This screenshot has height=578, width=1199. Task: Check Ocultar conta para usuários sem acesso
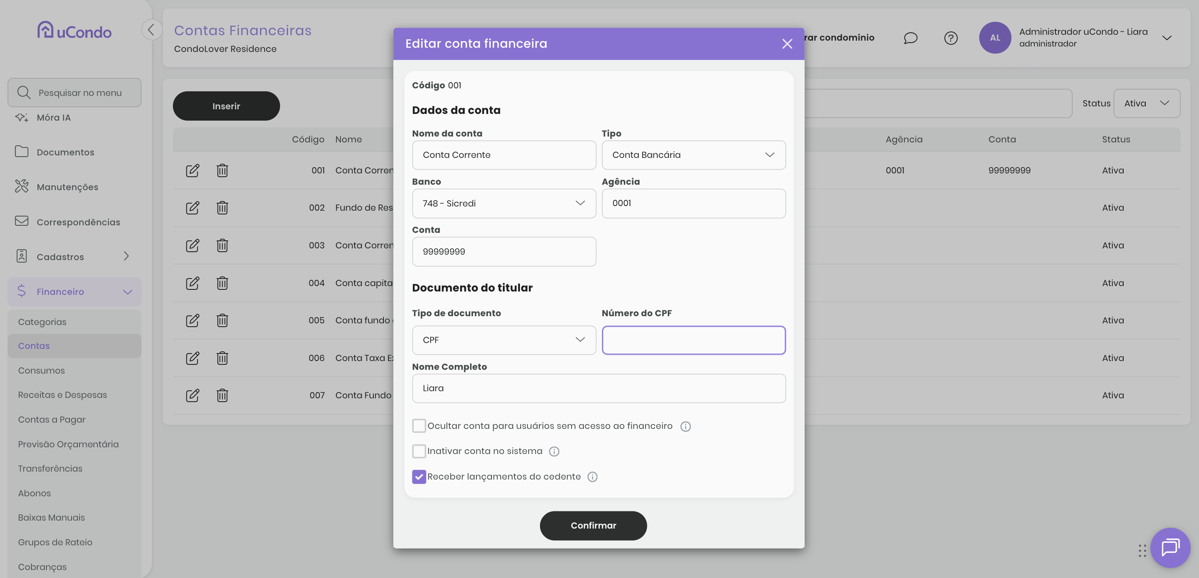pos(419,426)
